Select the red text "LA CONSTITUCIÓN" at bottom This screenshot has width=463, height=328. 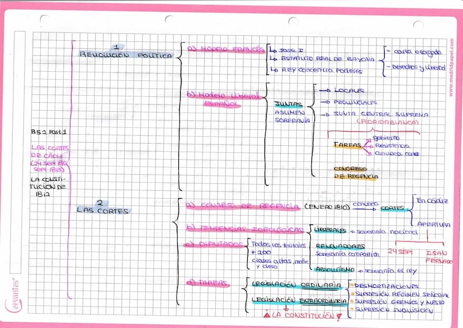[303, 315]
